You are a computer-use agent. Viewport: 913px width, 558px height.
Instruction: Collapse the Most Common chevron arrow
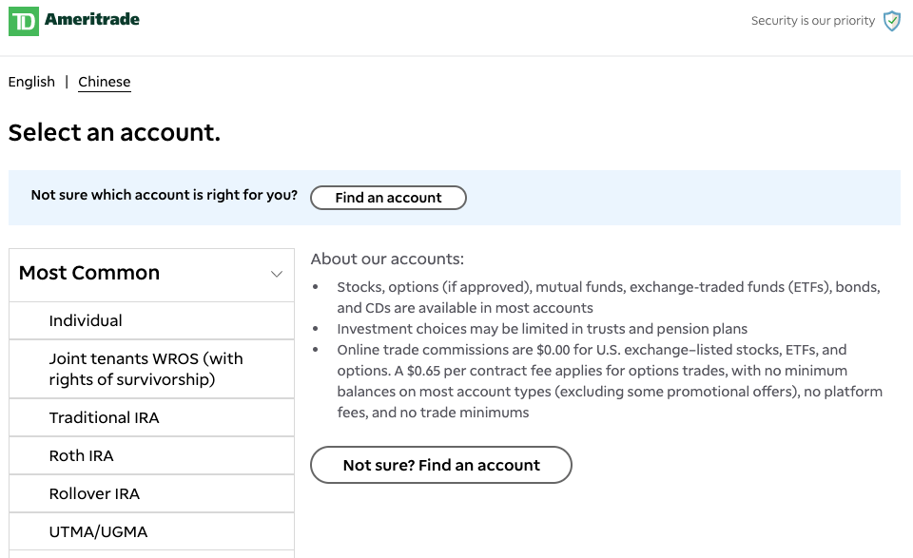[277, 274]
